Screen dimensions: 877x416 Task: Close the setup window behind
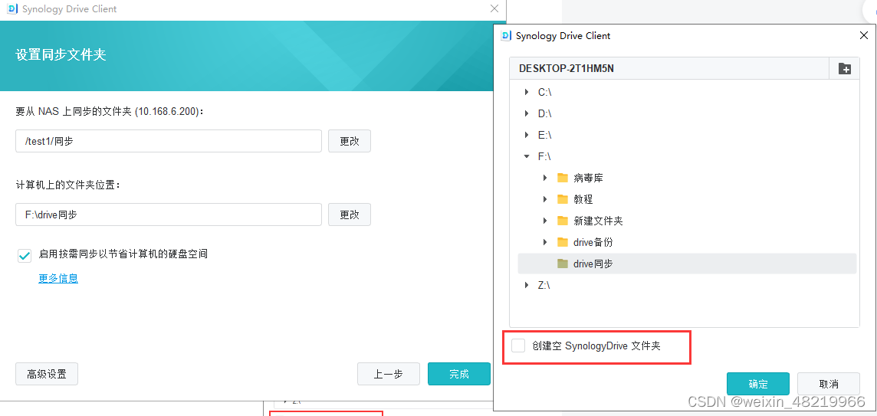click(x=494, y=9)
